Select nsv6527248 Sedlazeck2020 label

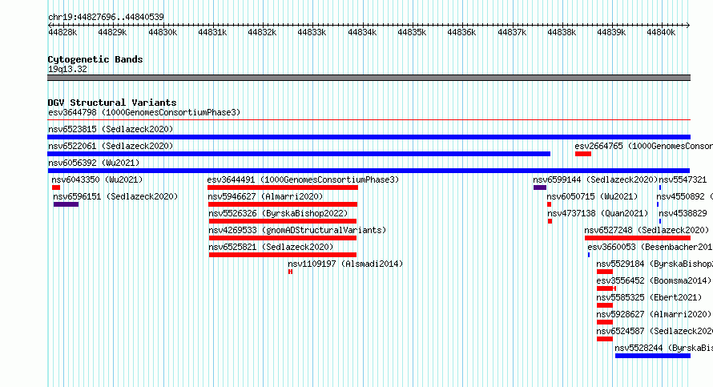pyautogui.click(x=647, y=230)
